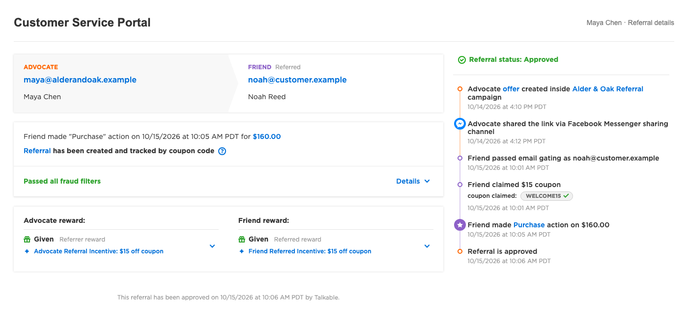Click the green approved checkmark status icon
The image size is (688, 324).
click(462, 60)
